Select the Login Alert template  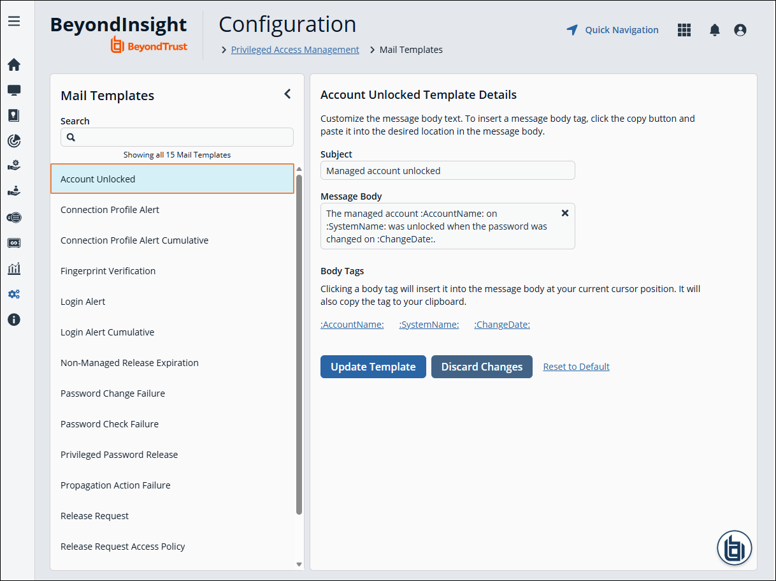coord(172,302)
